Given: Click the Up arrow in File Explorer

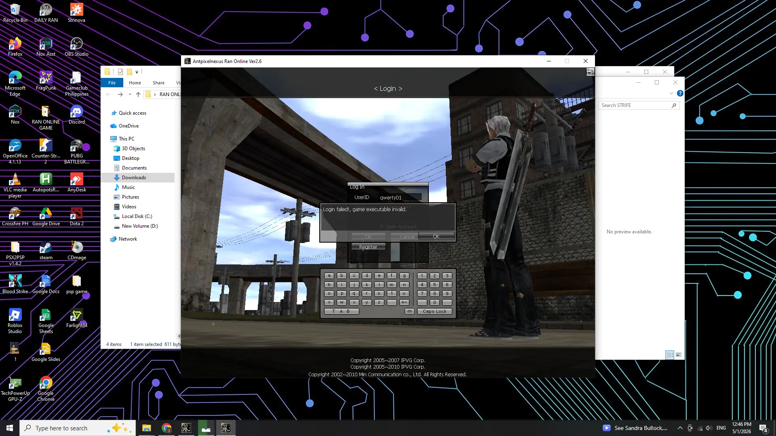Looking at the screenshot, I should pyautogui.click(x=138, y=94).
